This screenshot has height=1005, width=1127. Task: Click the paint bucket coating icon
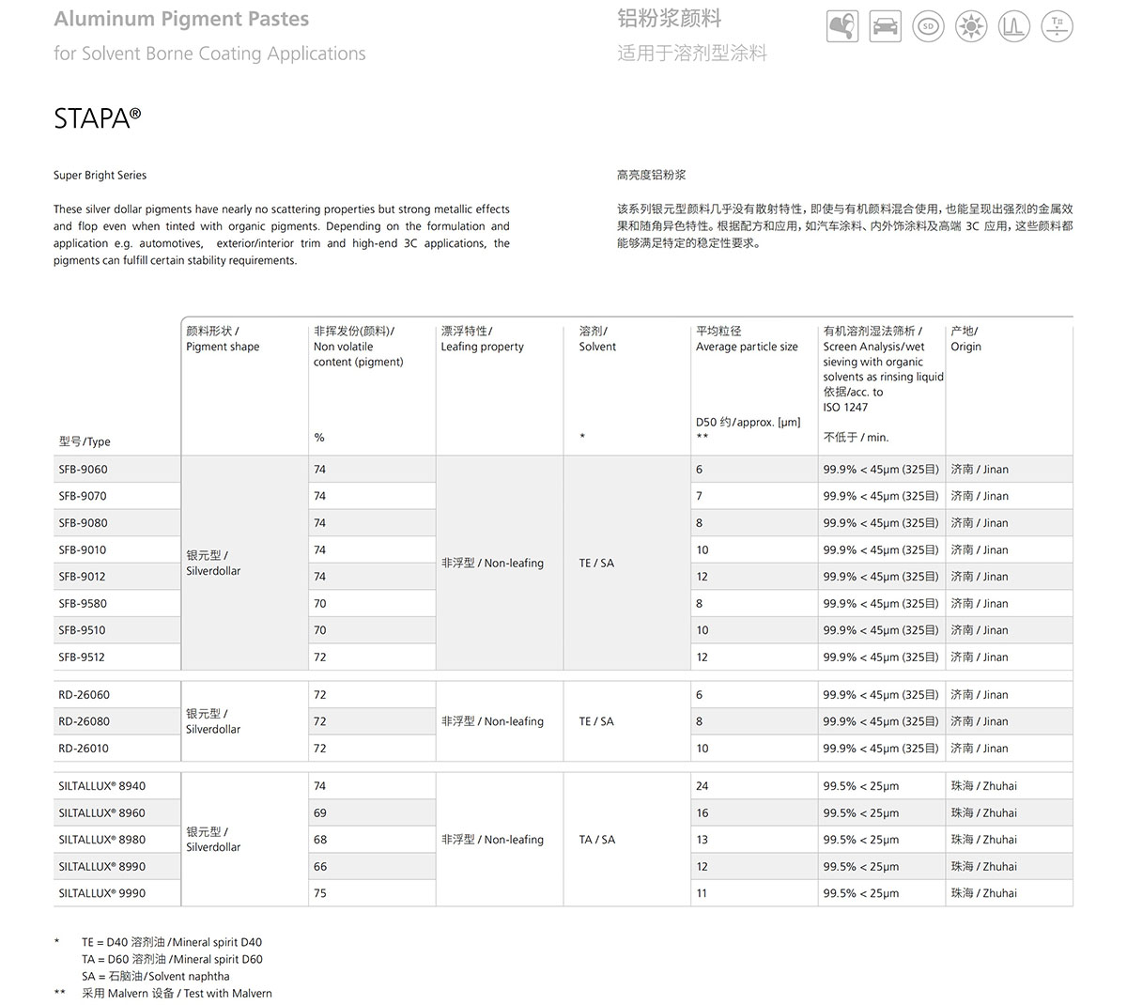tap(842, 26)
